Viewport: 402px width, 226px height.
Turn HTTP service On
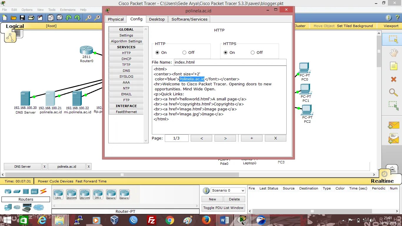click(157, 53)
